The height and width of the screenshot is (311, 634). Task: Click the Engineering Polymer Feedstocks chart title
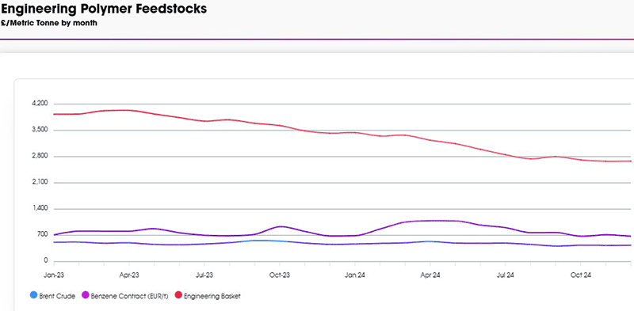click(104, 9)
